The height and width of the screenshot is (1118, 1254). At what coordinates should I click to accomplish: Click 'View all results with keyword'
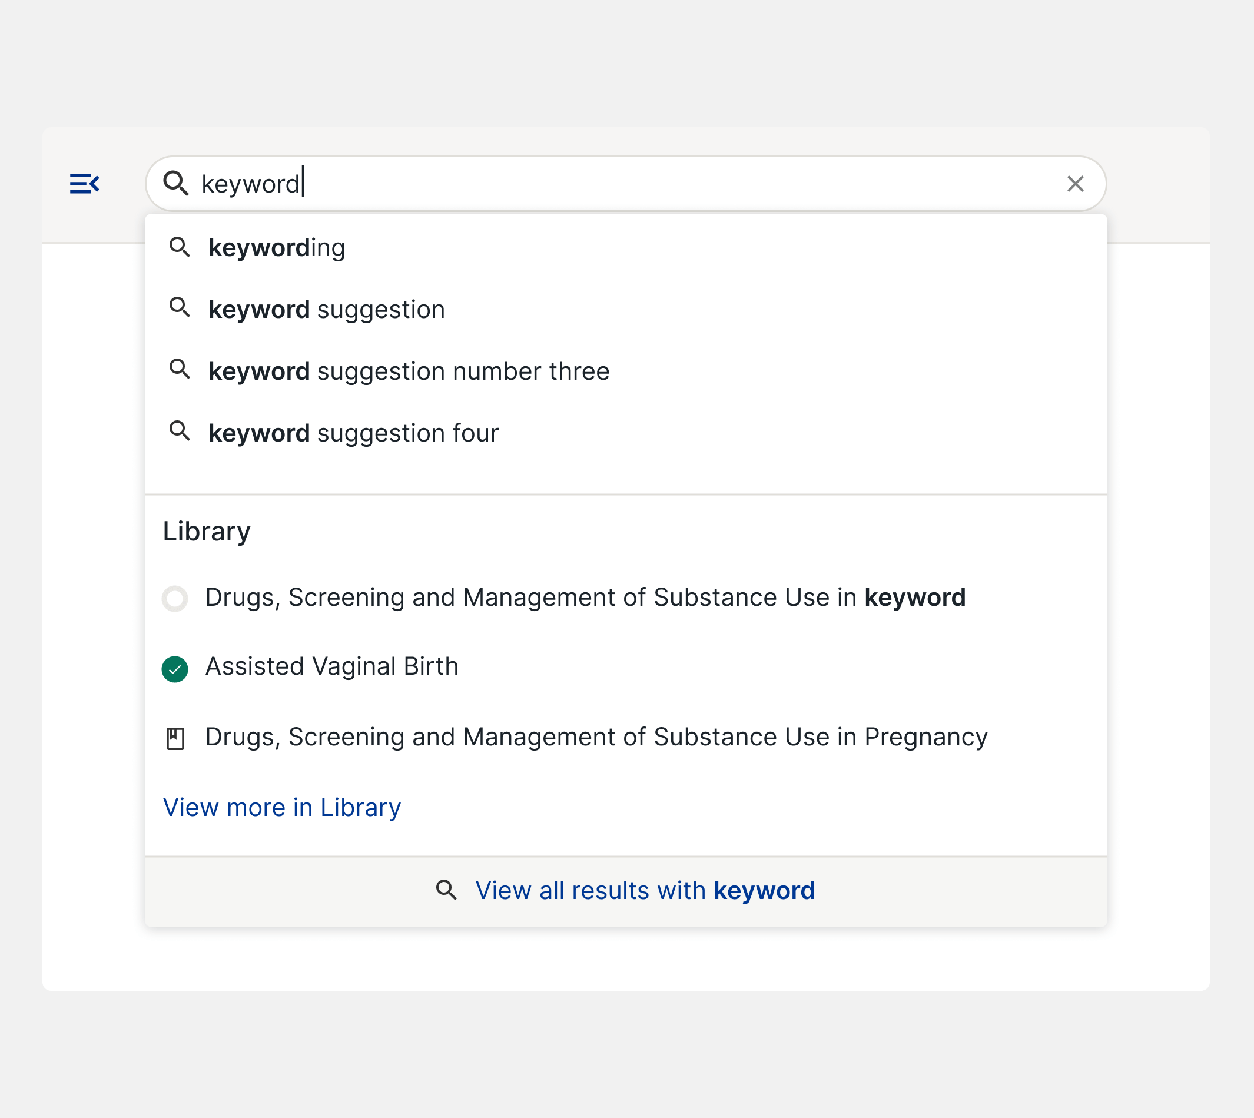pyautogui.click(x=645, y=891)
